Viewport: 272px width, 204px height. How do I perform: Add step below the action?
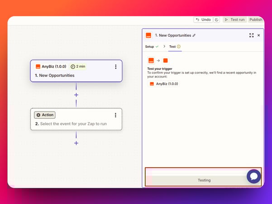point(76,143)
